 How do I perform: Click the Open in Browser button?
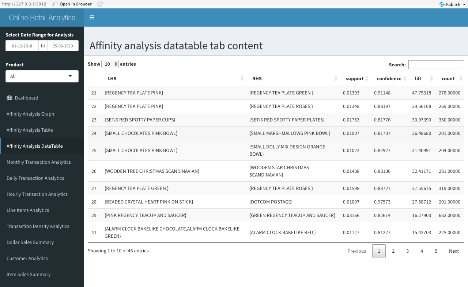click(72, 4)
